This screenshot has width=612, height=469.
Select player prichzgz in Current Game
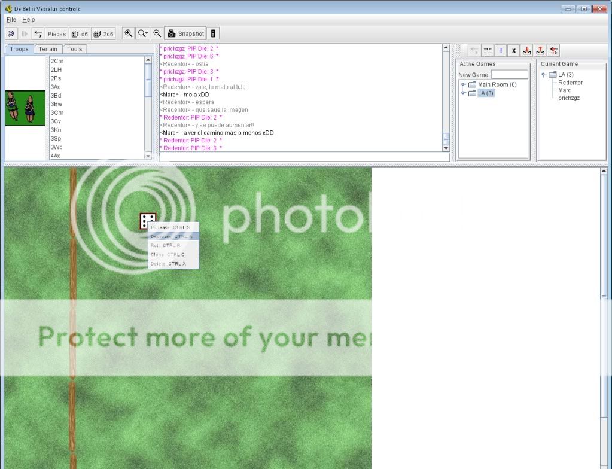point(569,98)
